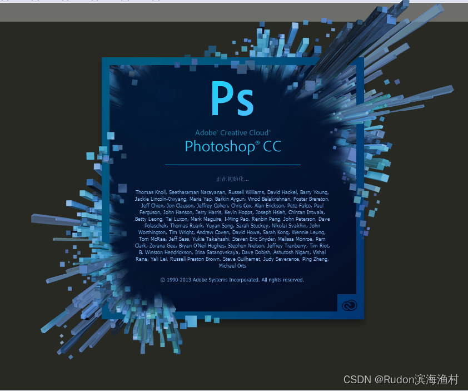Click the name "Jeff Chien" in credits
This screenshot has width=468, height=391.
coord(152,205)
